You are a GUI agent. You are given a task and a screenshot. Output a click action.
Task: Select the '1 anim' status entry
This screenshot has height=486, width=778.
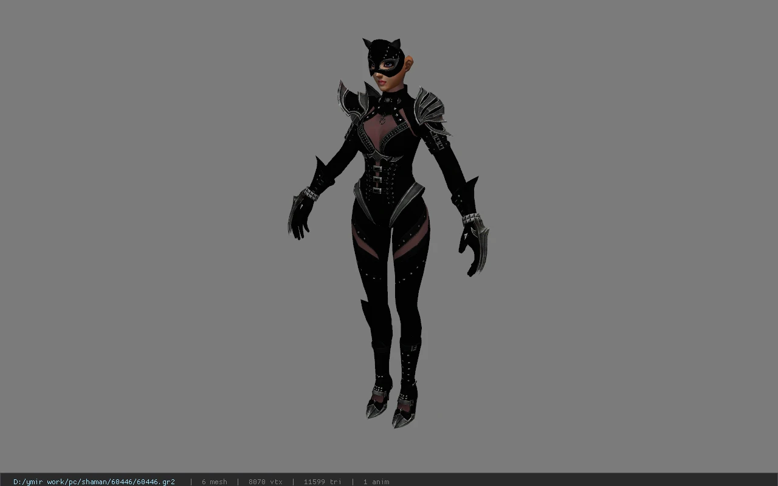click(x=376, y=482)
